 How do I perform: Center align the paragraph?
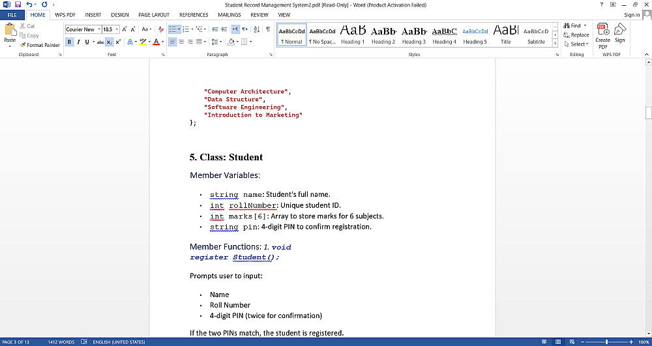pos(181,42)
